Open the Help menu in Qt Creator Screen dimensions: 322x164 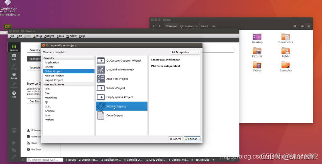[82, 36]
